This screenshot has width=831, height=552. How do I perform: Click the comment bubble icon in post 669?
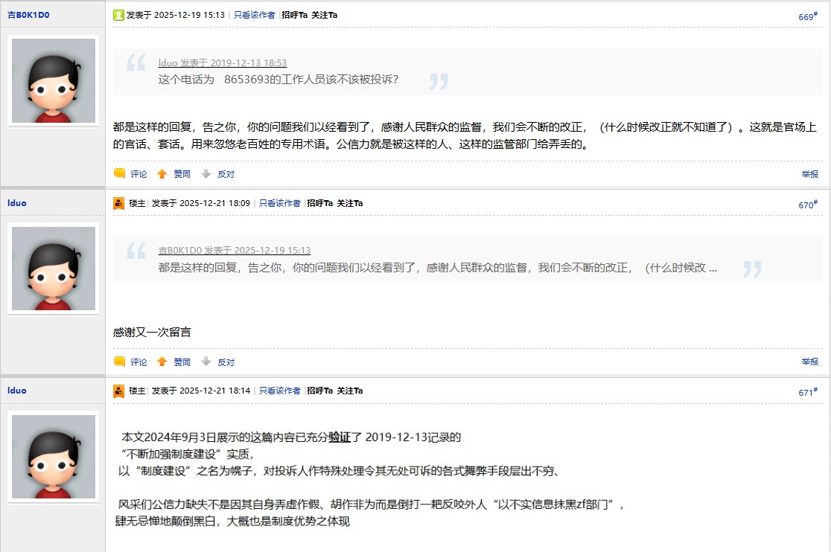point(119,174)
